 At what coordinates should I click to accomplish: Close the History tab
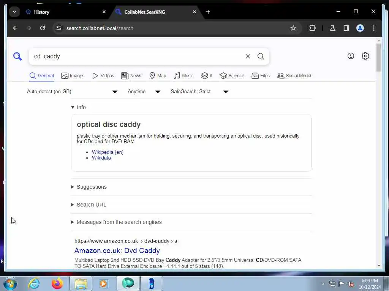[x=104, y=12]
